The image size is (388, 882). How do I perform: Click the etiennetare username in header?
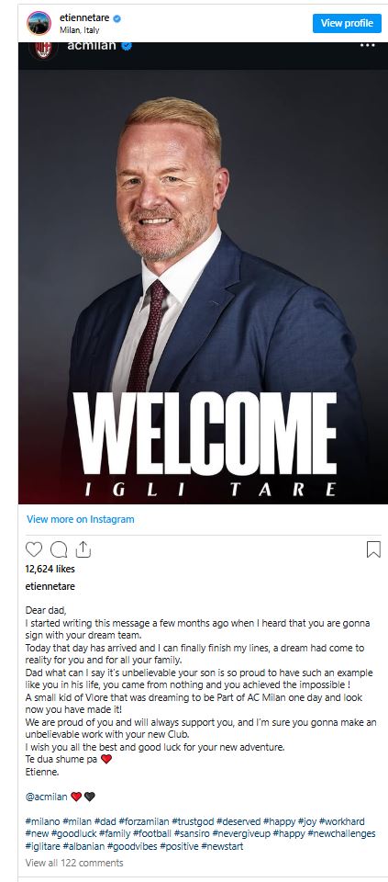[84, 18]
